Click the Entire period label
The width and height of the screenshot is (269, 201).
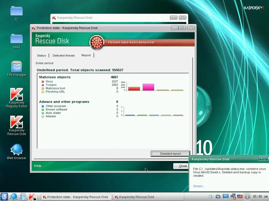click(44, 63)
